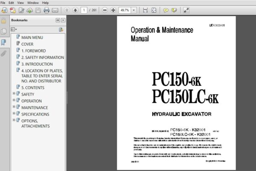Click the Create PDF toolbar icon

coord(13,10)
